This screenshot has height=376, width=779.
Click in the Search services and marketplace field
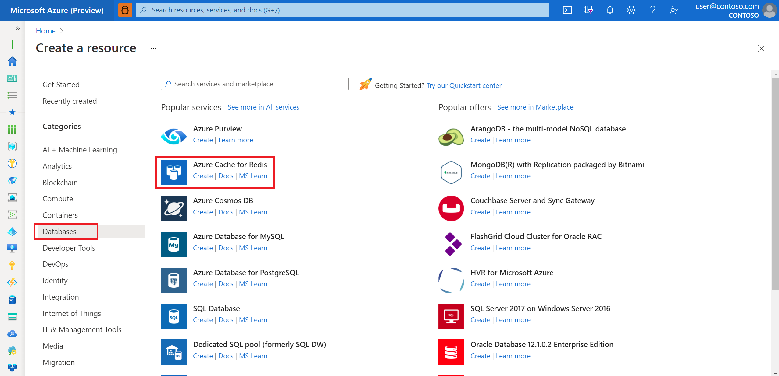(x=255, y=84)
